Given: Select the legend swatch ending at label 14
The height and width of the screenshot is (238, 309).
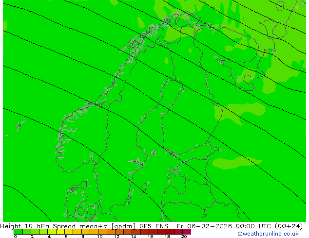Looking at the screenshot, I should 128,232.
